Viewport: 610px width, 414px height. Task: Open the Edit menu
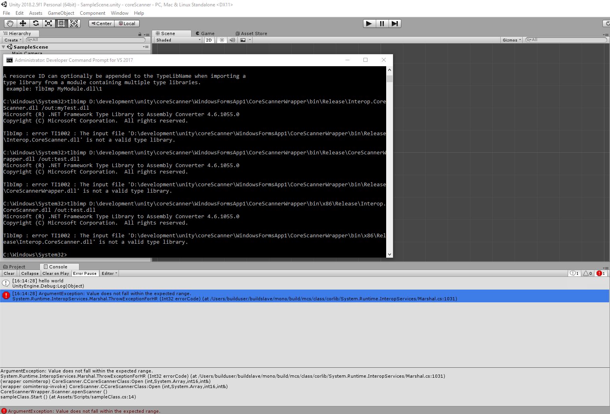coord(20,13)
